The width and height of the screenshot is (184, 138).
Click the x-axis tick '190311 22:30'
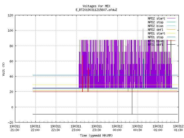coord(55,128)
